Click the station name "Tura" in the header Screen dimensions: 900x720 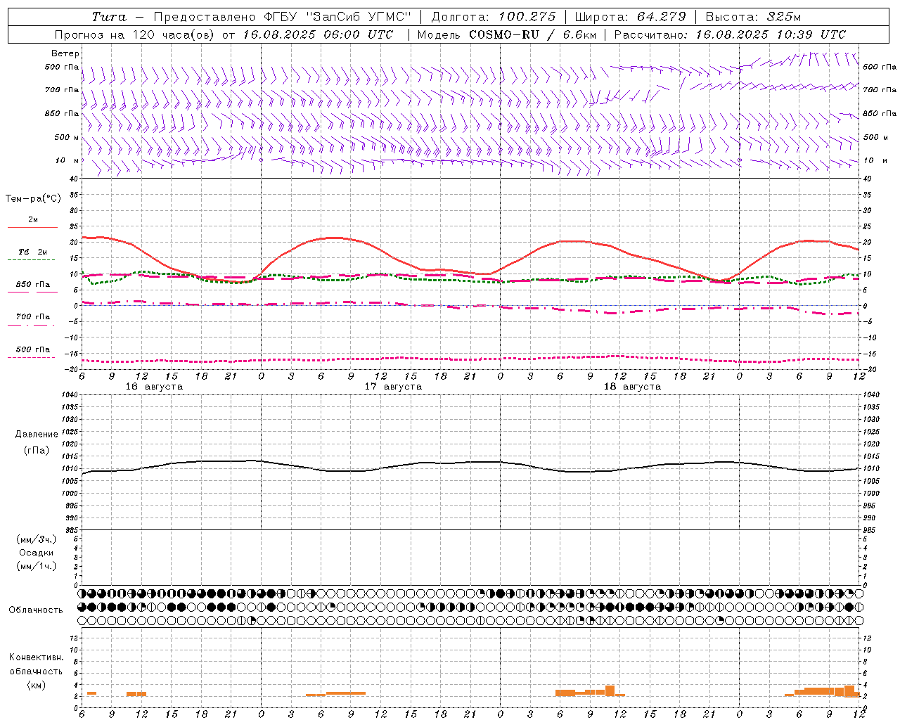point(110,16)
